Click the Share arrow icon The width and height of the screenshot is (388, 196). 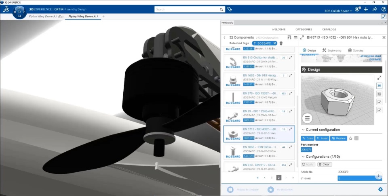pos(375,9)
